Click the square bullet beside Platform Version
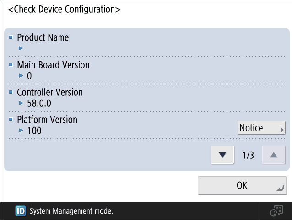Viewport: 292px width, 220px height. (x=11, y=119)
